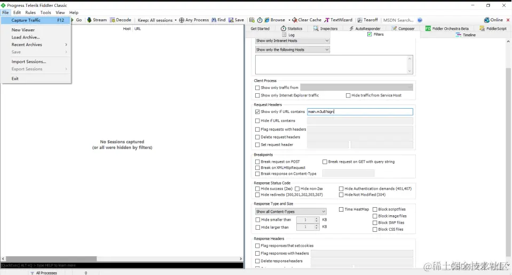The height and width of the screenshot is (275, 512).
Task: Click the QuickExec command box
Action: 122,265
